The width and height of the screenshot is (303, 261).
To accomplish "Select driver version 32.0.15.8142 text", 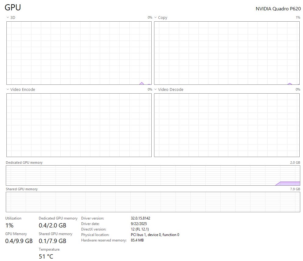I will point(140,218).
